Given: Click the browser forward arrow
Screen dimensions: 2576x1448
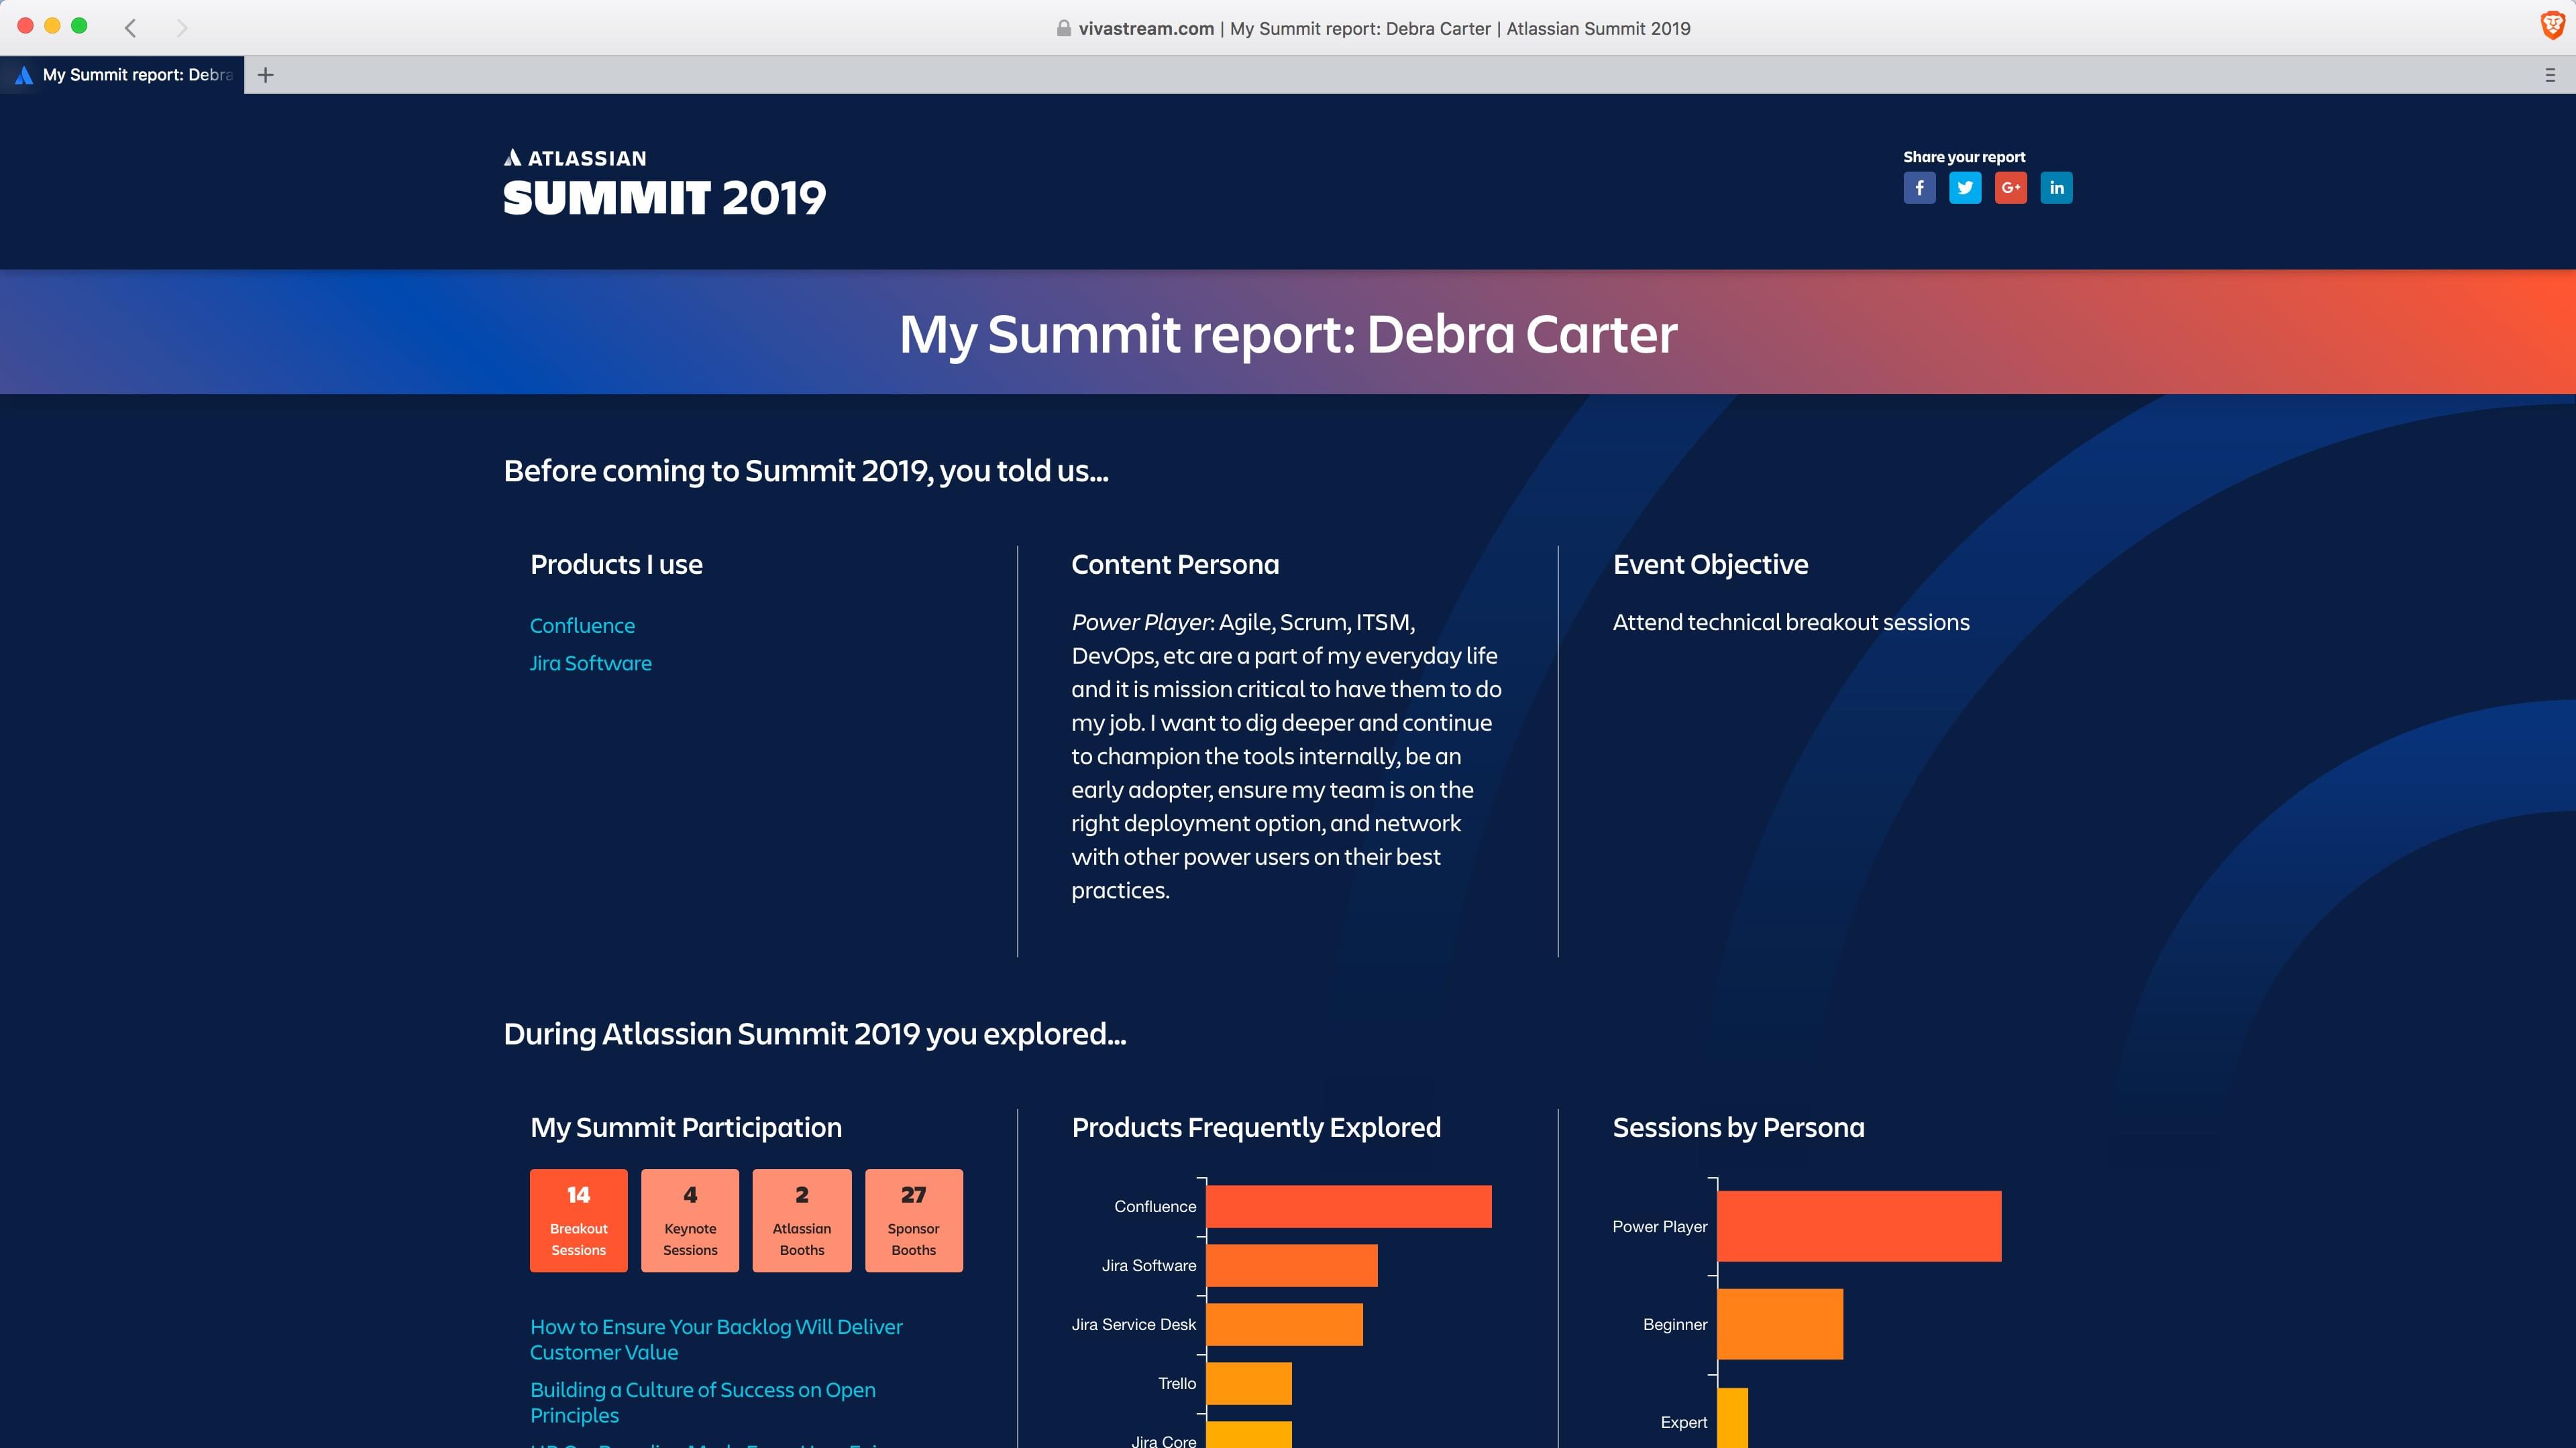Looking at the screenshot, I should pyautogui.click(x=181, y=28).
